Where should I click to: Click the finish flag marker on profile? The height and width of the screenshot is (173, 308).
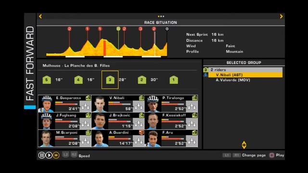tap(167, 29)
